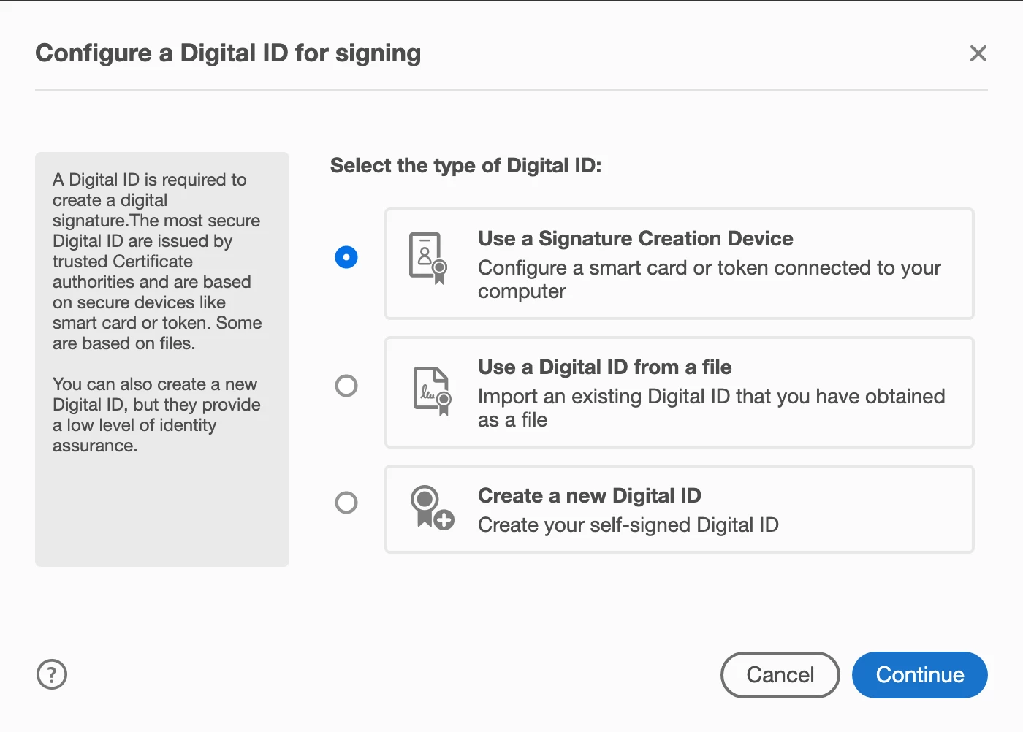Viewport: 1023px width, 732px height.
Task: Click the 'Configure a smart card or token' description
Action: (x=709, y=279)
